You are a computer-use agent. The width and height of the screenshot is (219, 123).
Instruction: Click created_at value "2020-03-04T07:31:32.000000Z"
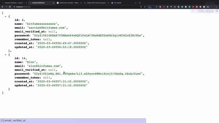(x=62, y=81)
